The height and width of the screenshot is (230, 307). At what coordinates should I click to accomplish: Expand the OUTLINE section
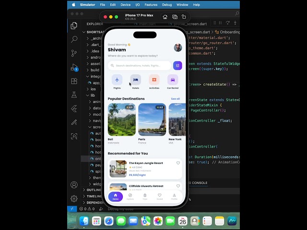point(93,190)
